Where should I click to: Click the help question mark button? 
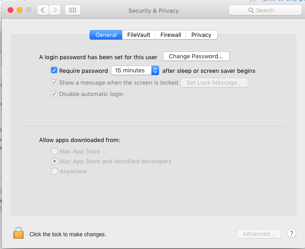(x=291, y=234)
